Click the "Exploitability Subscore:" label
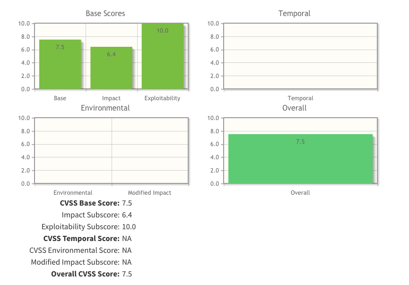Viewport: 409px width, 285px height. point(80,227)
